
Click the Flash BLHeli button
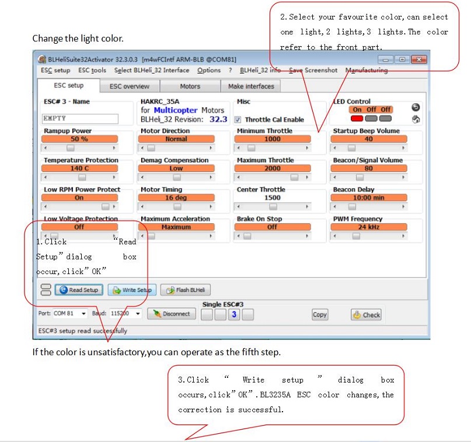(x=186, y=290)
